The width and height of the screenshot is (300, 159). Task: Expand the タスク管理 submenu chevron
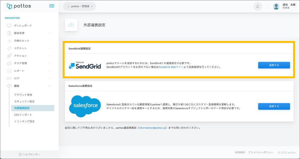50,63
